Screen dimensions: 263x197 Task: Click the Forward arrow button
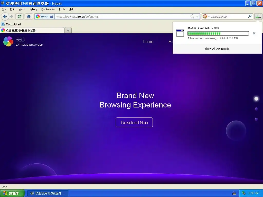(11, 16)
